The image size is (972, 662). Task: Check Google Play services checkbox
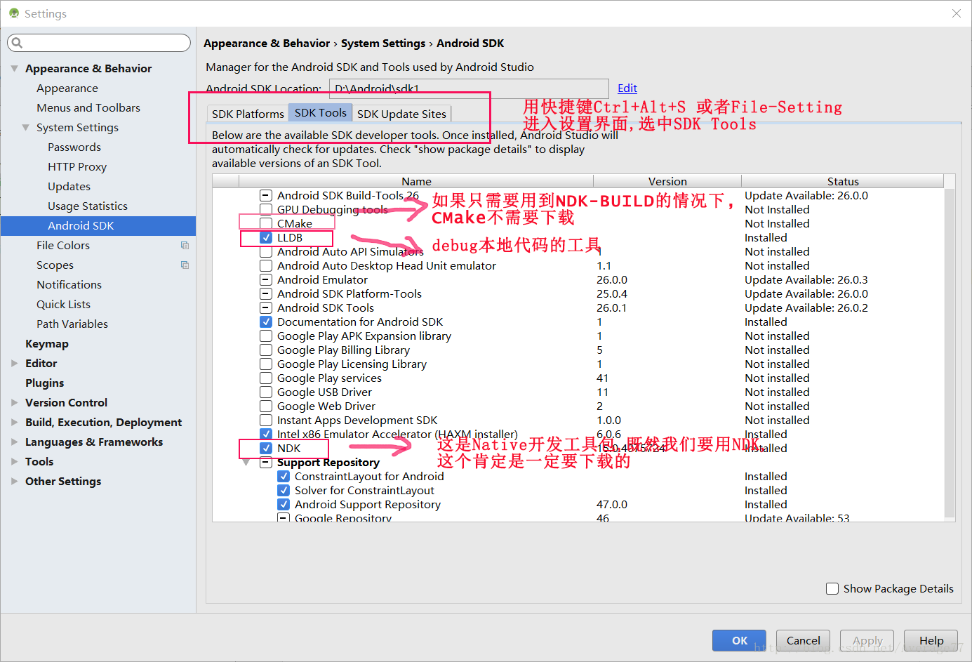tap(266, 378)
